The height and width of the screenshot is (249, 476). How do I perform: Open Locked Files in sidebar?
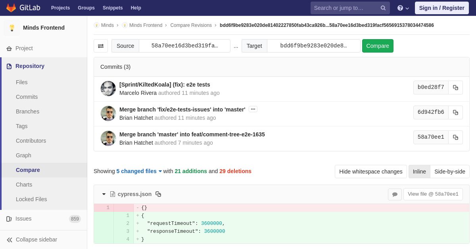[31, 199]
